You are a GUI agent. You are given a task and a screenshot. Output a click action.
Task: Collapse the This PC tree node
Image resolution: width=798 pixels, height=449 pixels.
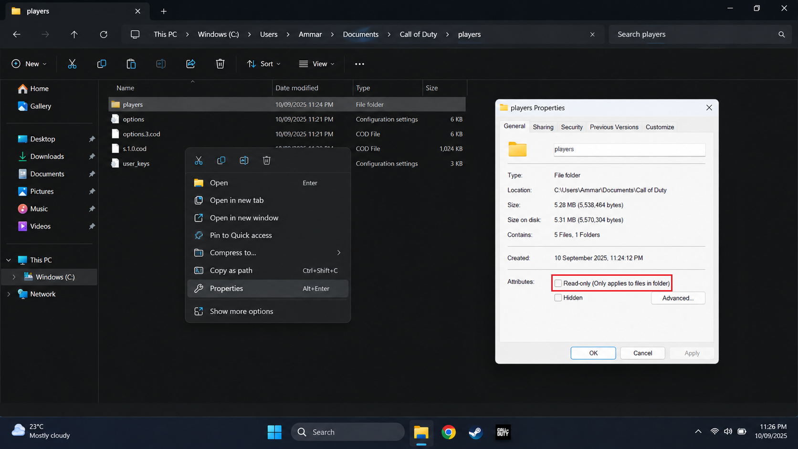point(9,260)
